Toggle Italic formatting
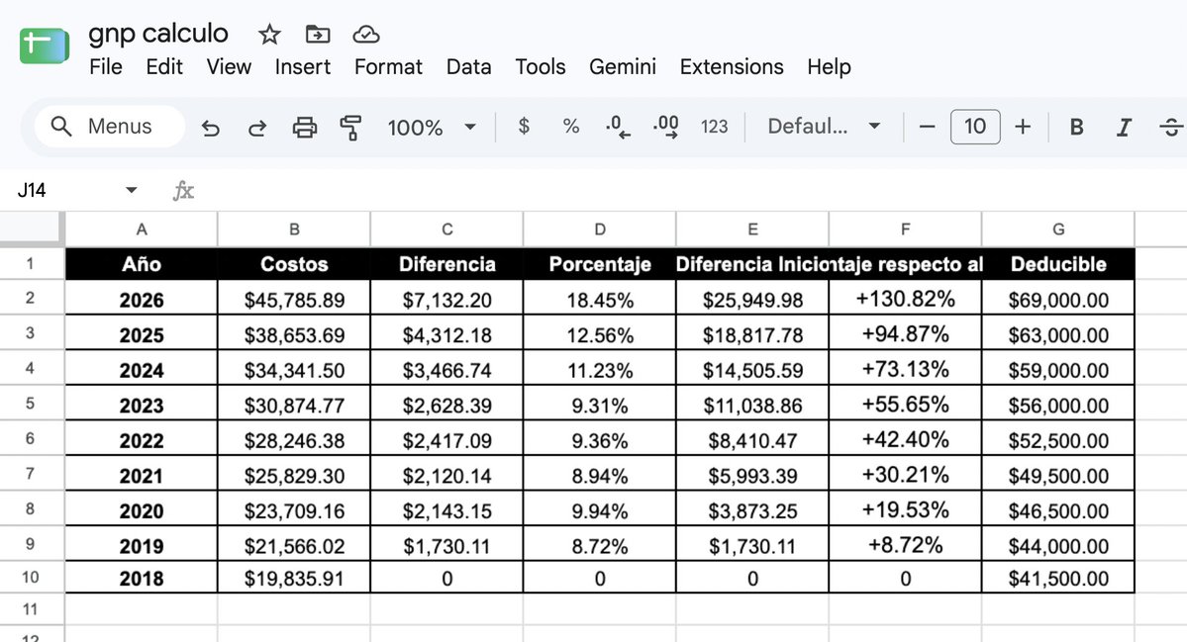The image size is (1187, 642). point(1124,127)
